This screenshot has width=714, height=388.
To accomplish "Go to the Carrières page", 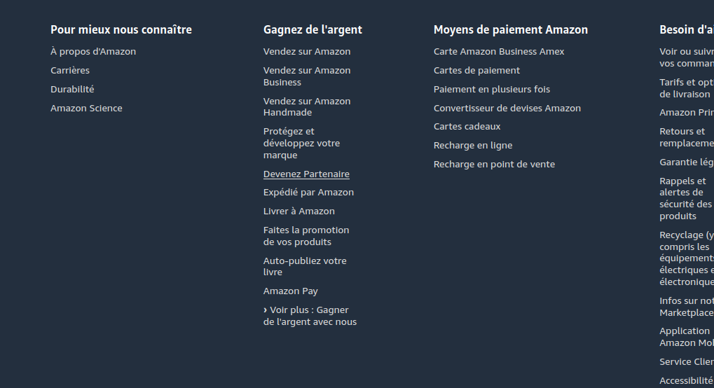I will click(x=70, y=71).
